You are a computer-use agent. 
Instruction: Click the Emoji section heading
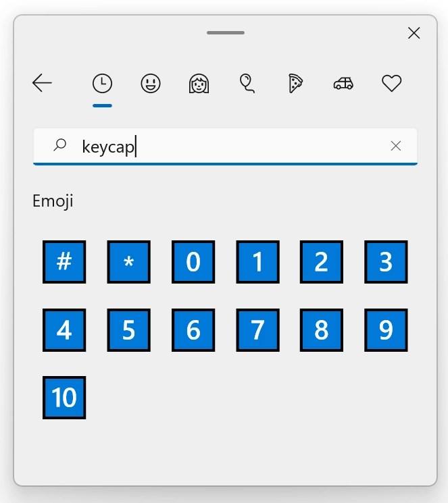point(53,201)
